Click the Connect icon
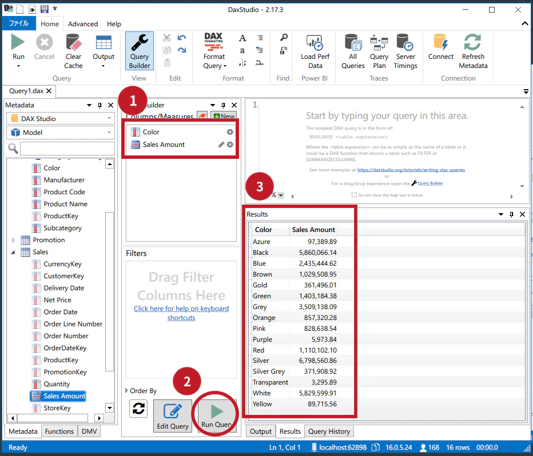Image resolution: width=533 pixels, height=456 pixels. (x=440, y=47)
